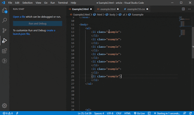Select Example2.html in the breadcrumb

pyautogui.click(x=82, y=15)
